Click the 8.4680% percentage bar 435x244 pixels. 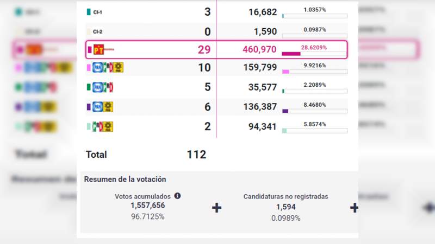click(x=315, y=111)
